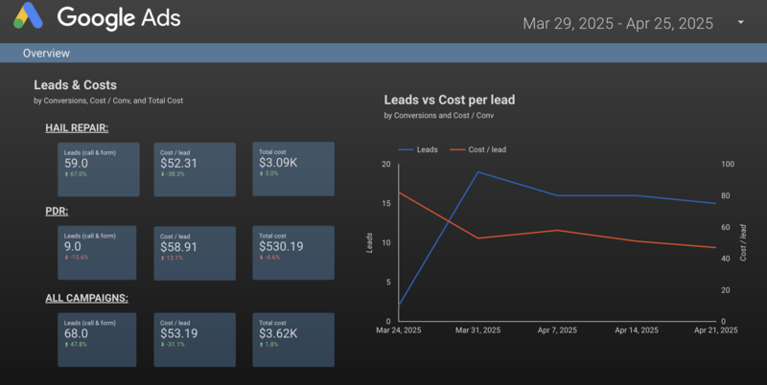Click the PDR $58.91 cost per lead card
767x385 pixels.
coord(196,253)
